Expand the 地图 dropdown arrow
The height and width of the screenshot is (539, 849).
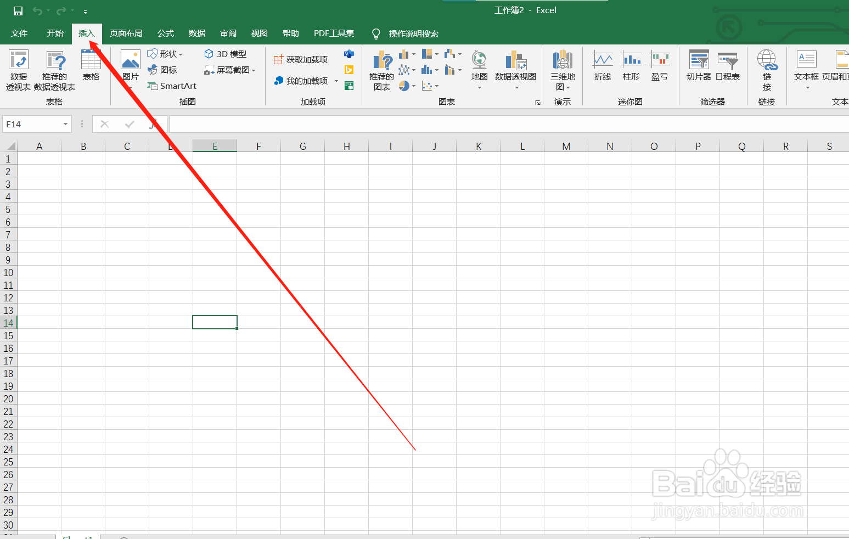[480, 87]
